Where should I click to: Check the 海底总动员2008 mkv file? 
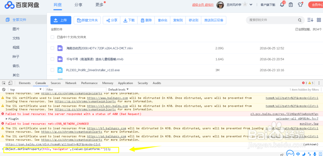pyautogui.click(x=53, y=48)
